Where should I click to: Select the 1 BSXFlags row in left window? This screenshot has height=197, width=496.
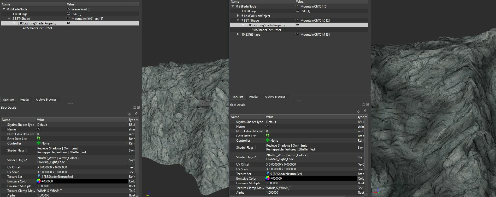click(x=70, y=14)
